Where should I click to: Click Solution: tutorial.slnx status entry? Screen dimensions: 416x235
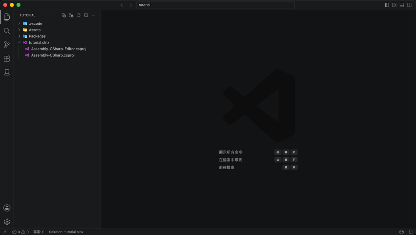click(x=66, y=232)
